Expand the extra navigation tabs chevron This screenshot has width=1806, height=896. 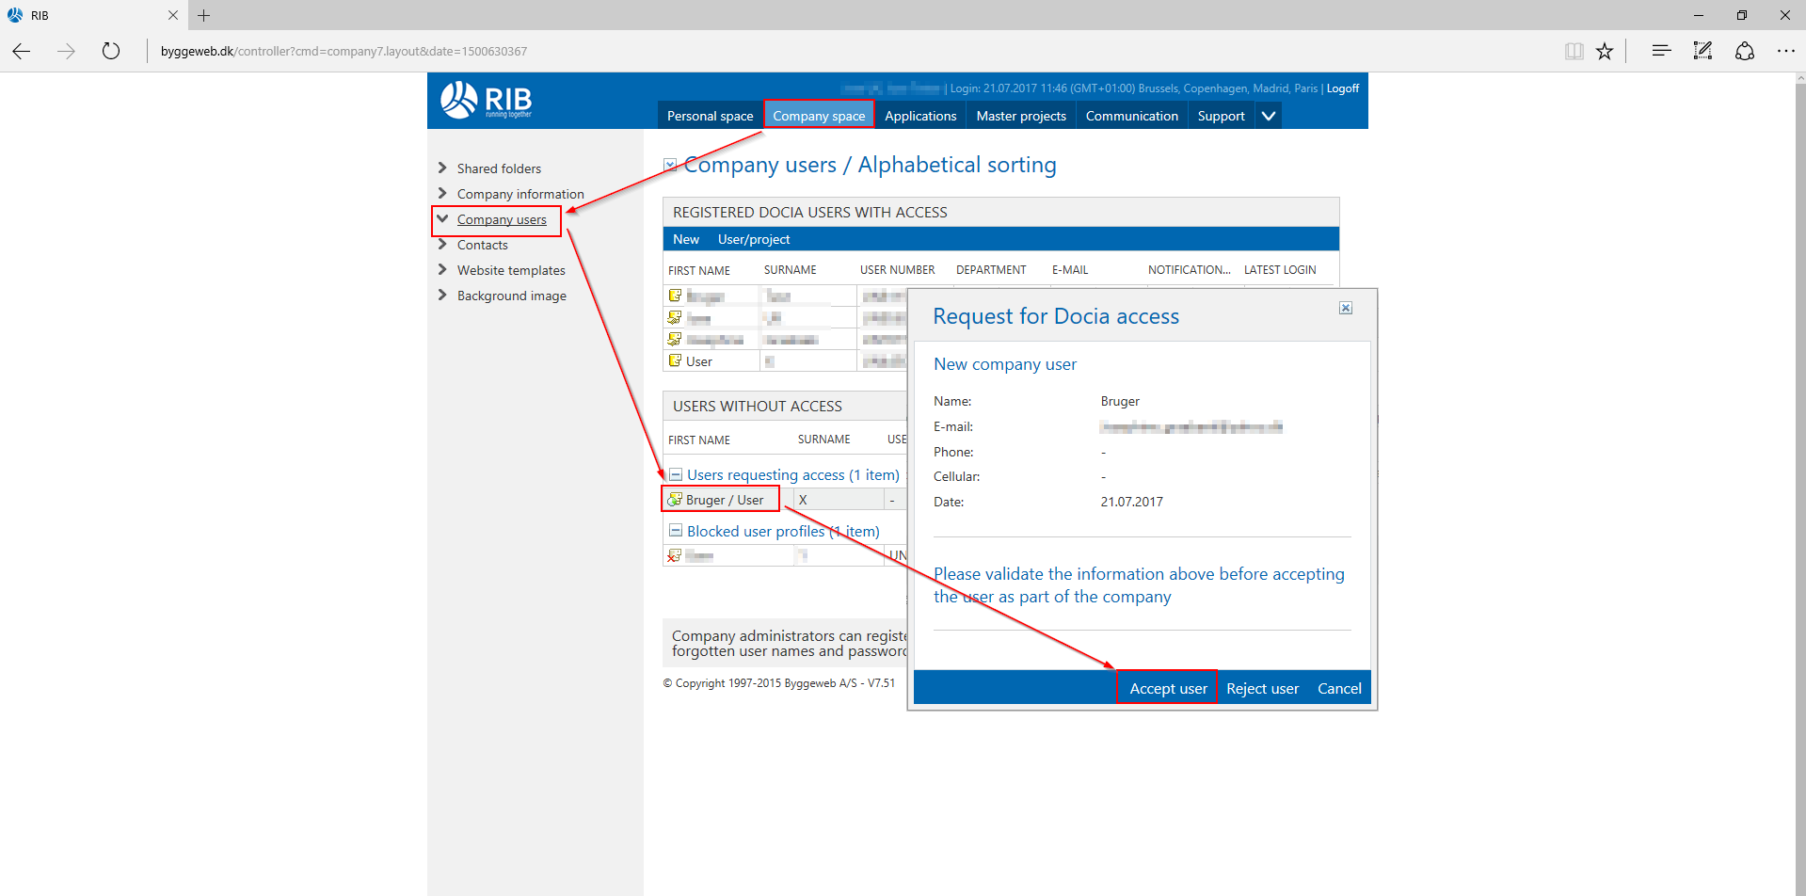pos(1269,116)
